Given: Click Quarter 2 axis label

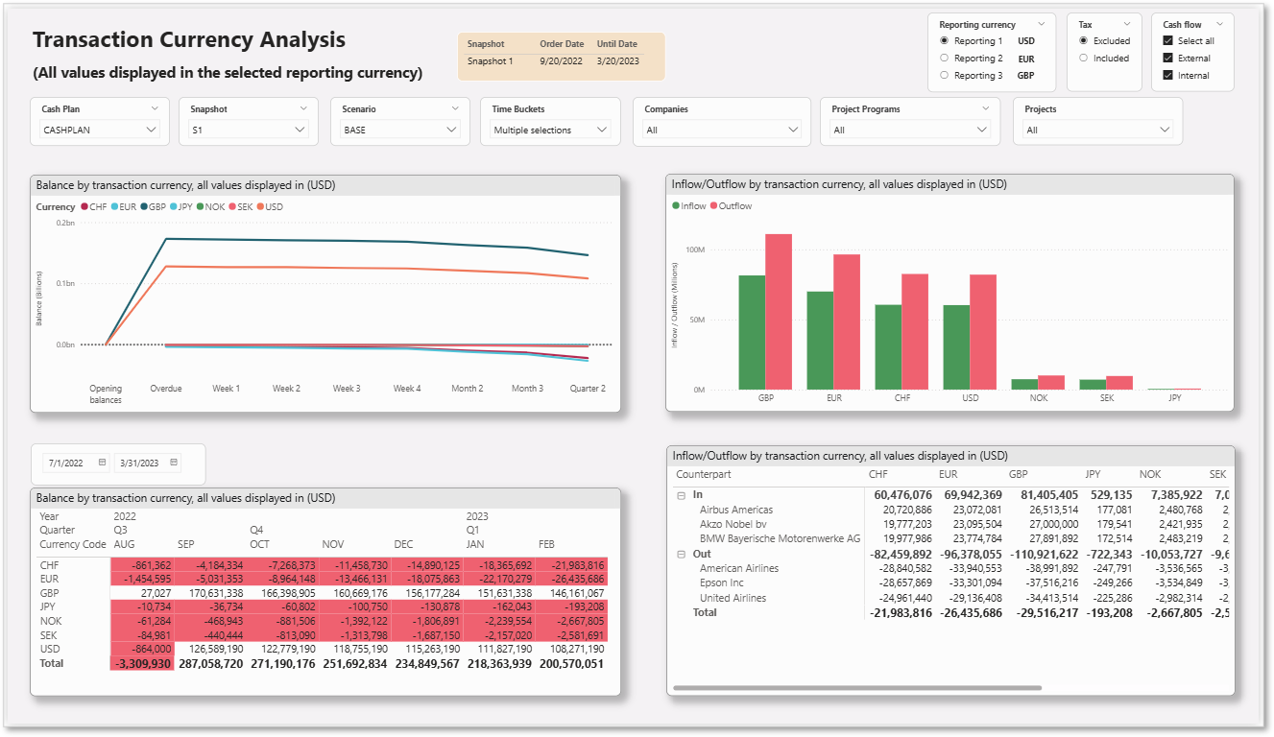Looking at the screenshot, I should (x=587, y=389).
